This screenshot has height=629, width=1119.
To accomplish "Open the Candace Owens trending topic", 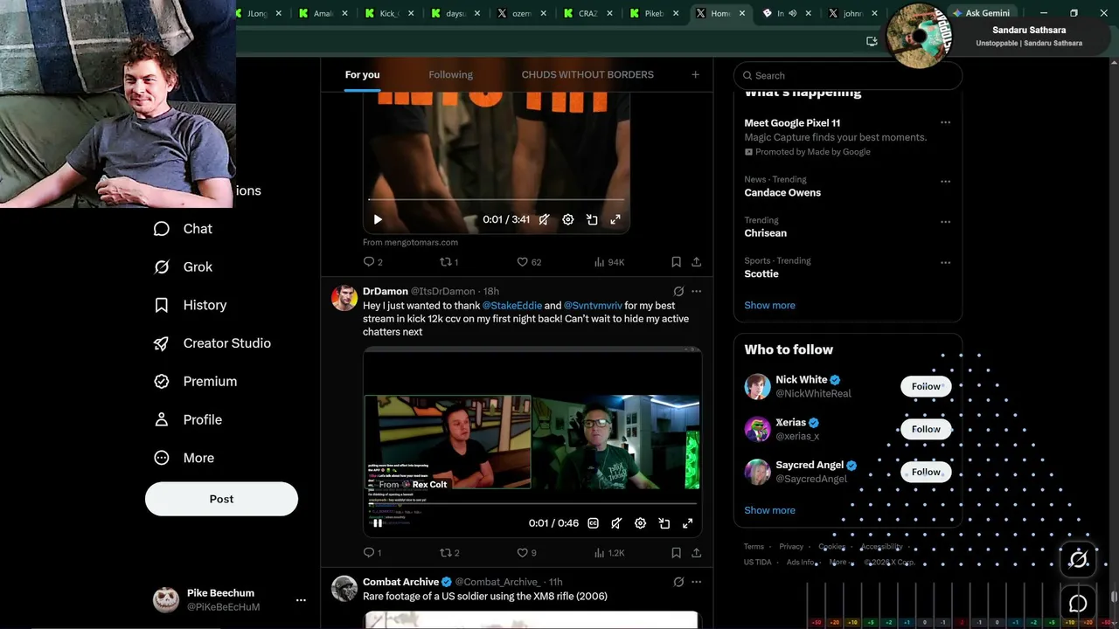I will pyautogui.click(x=782, y=193).
